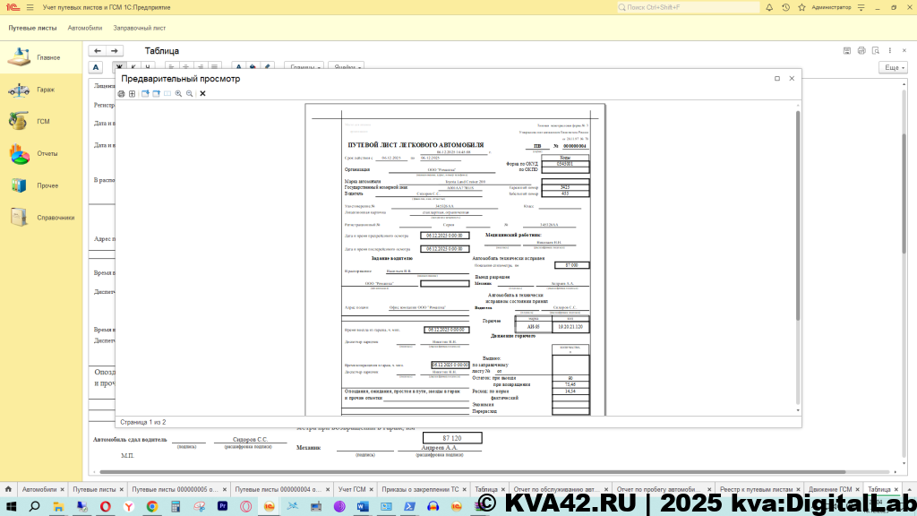
Task: Go back with the left arrow button
Action: pyautogui.click(x=99, y=51)
